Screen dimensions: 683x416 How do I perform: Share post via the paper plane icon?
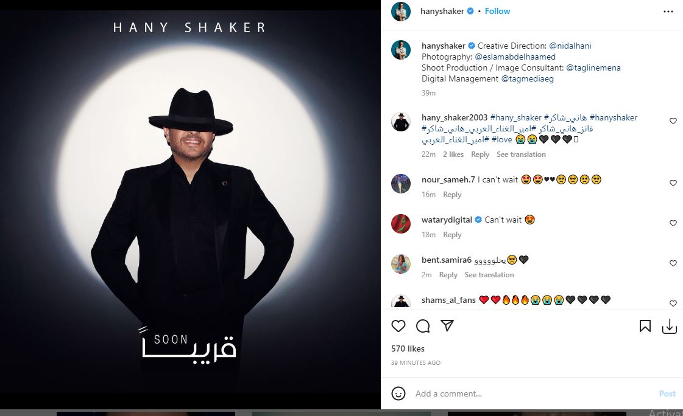[x=447, y=325]
